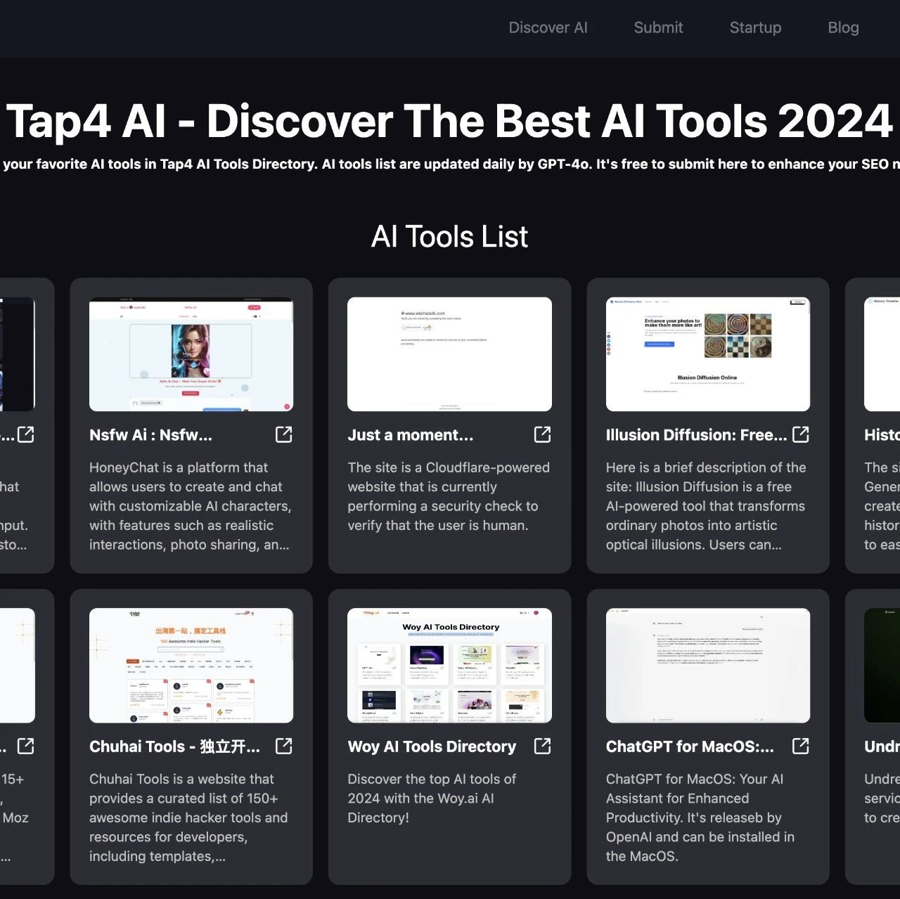Click the 'Chuhai Tools' card title
Viewport: 900px width, 899px height.
tap(174, 746)
